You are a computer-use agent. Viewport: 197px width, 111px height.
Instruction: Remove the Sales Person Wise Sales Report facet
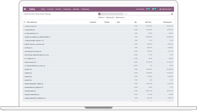121,14
